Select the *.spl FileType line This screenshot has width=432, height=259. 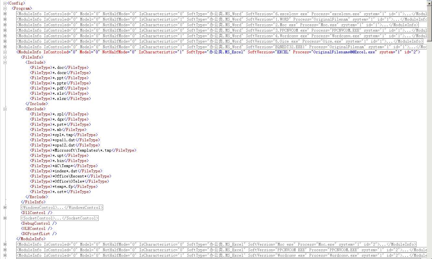coord(59,114)
